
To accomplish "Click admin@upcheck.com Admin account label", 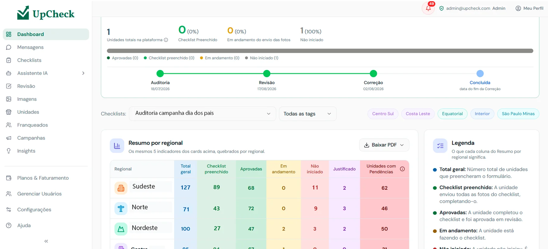I will pyautogui.click(x=472, y=8).
